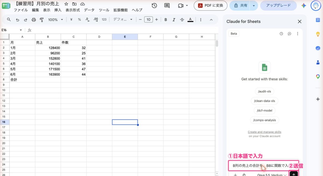
Task: Increase font size with plus
Action: click(x=156, y=20)
